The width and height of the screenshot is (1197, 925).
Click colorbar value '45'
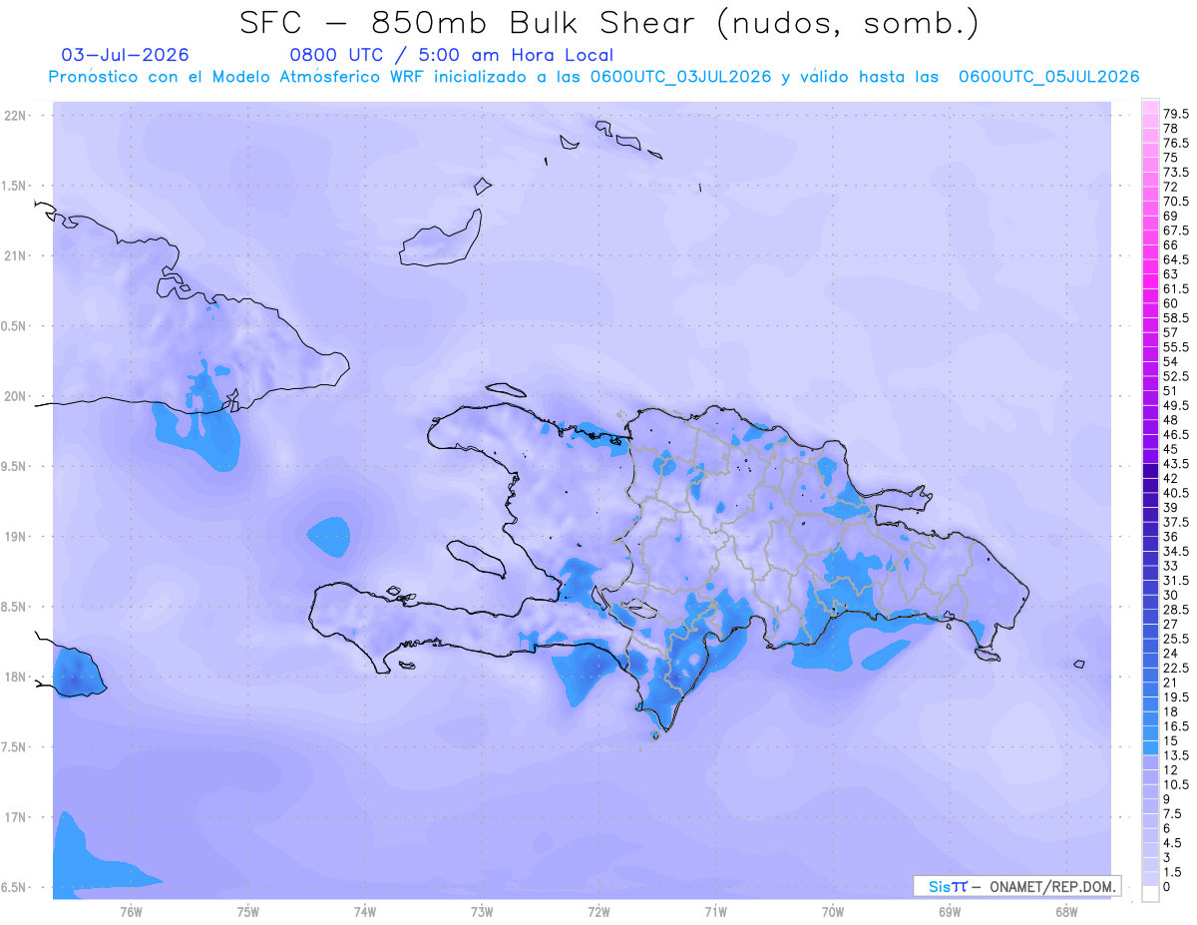pos(1171,449)
